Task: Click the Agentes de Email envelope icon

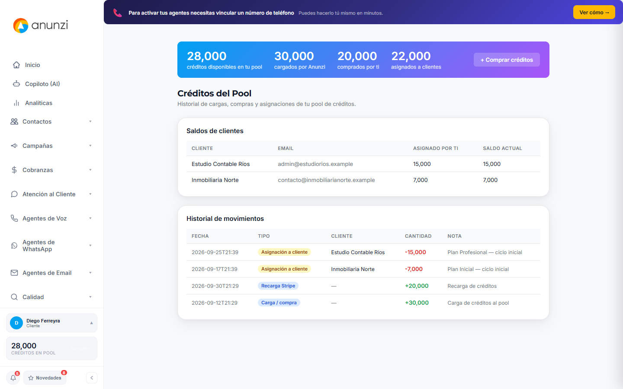Action: point(14,273)
